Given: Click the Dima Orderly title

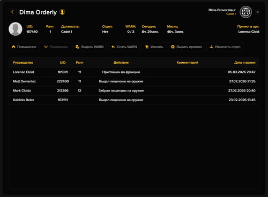Looking at the screenshot, I should point(38,12).
